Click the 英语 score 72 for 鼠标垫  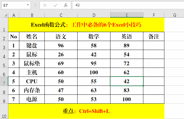click(x=127, y=63)
